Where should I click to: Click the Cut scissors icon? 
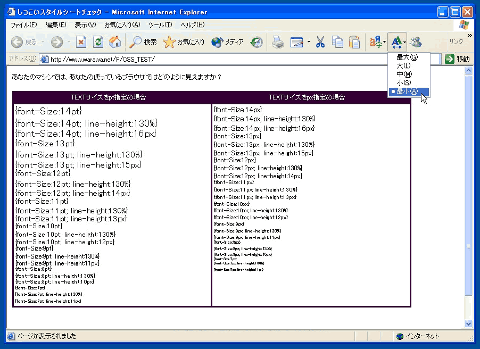(x=320, y=42)
